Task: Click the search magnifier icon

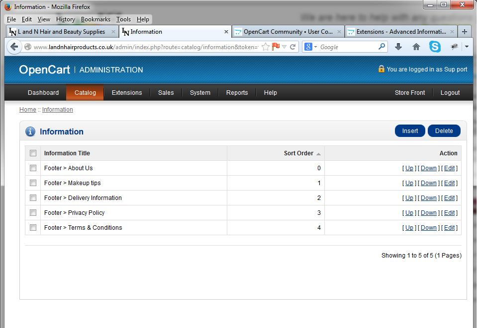Action: tap(382, 47)
